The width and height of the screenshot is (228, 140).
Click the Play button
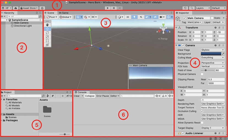pos(108,8)
